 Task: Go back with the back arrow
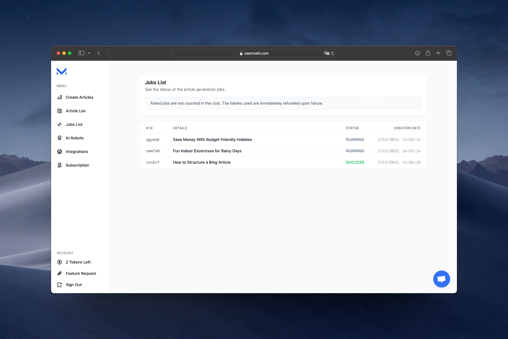tap(99, 53)
